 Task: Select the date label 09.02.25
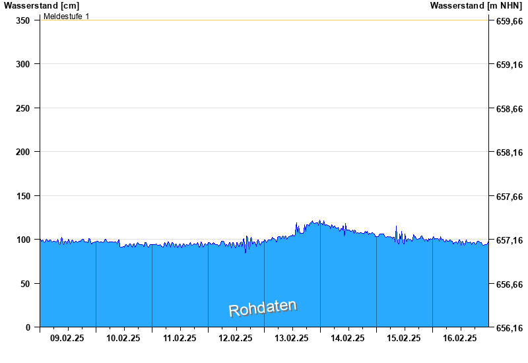click(x=67, y=338)
